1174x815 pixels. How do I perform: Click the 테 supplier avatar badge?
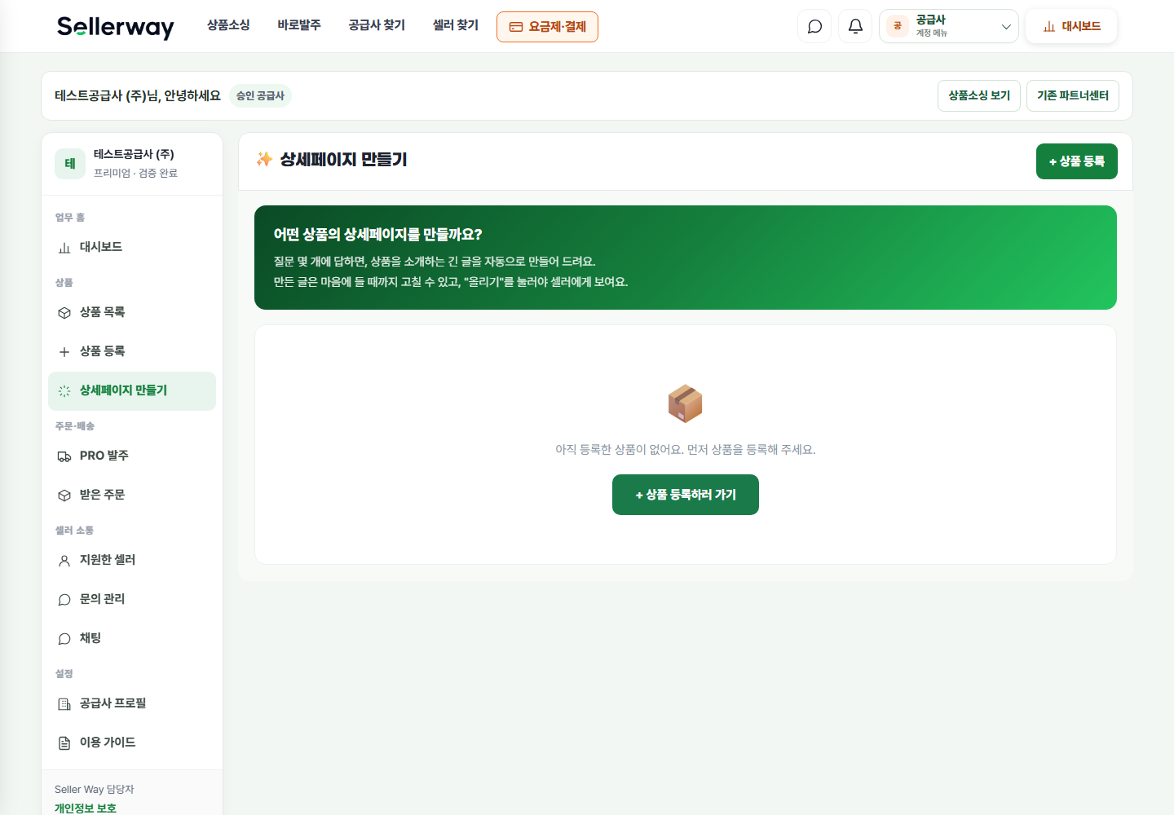(70, 164)
